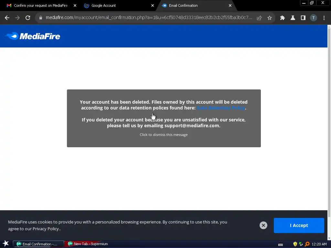Click the network tray icon
This screenshot has height=248, width=331.
coord(301,244)
